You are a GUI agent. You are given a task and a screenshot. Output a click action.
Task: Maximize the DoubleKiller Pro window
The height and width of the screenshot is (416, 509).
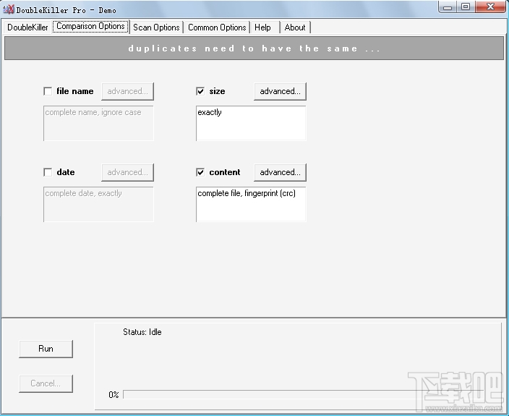tap(466, 7)
